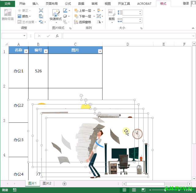Increase shape height with up stepper

140,11
